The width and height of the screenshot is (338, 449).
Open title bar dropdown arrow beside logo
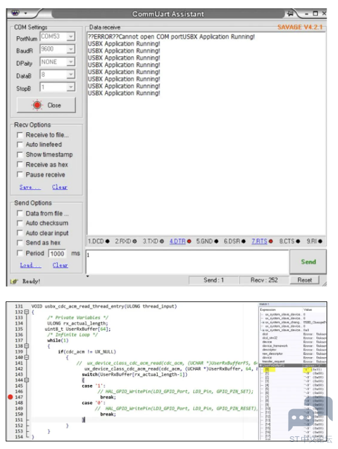(25, 13)
